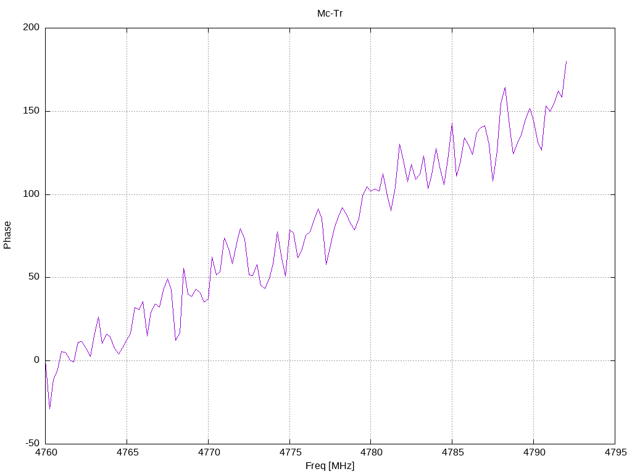Click the plot title Mc-Tr
This screenshot has width=632, height=474.
pyautogui.click(x=330, y=14)
